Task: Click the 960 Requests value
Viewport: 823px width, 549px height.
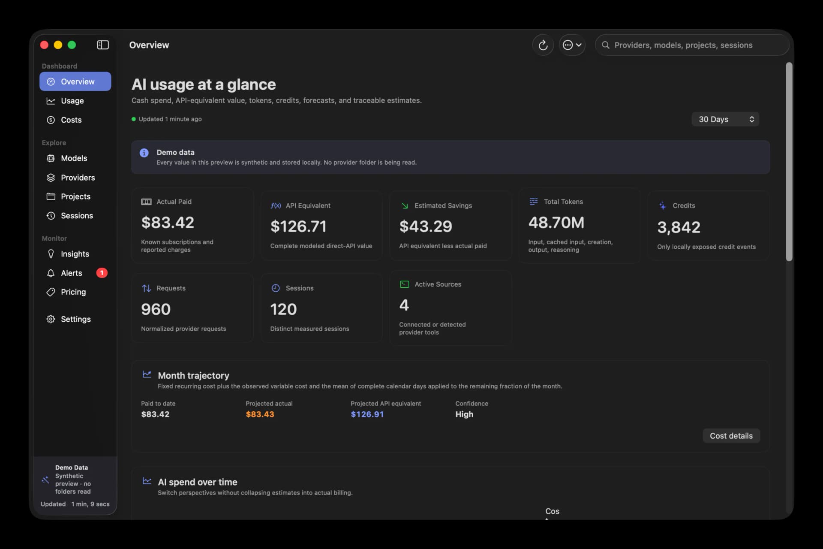Action: [x=156, y=309]
